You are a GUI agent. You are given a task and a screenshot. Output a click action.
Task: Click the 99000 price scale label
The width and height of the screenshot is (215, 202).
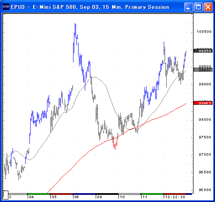click(205, 84)
